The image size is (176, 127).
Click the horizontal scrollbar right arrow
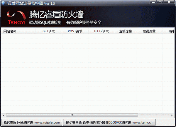[172, 115]
